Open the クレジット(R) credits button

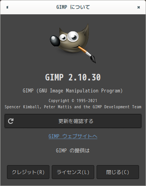pyautogui.click(x=28, y=172)
